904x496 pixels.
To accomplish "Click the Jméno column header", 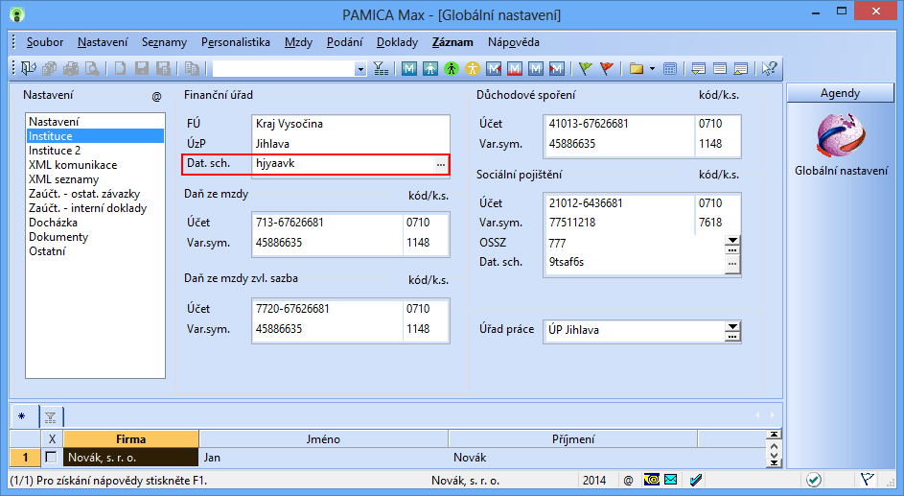I will point(323,438).
